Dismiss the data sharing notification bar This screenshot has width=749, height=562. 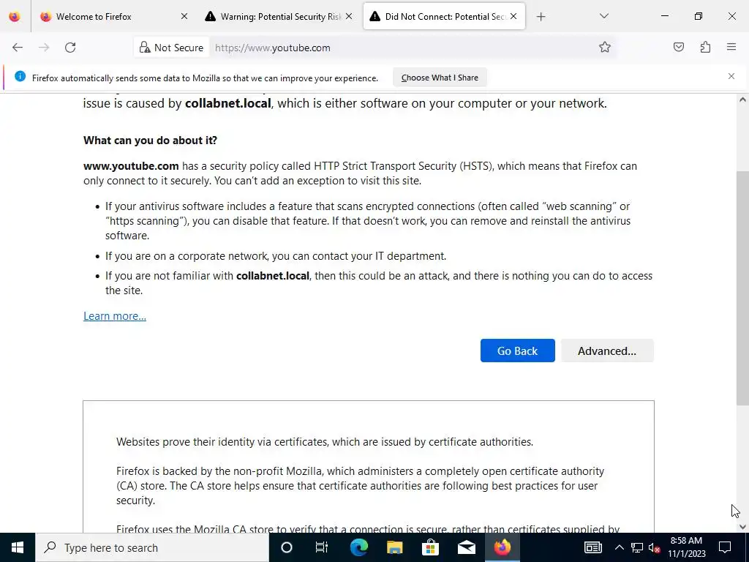pyautogui.click(x=731, y=76)
